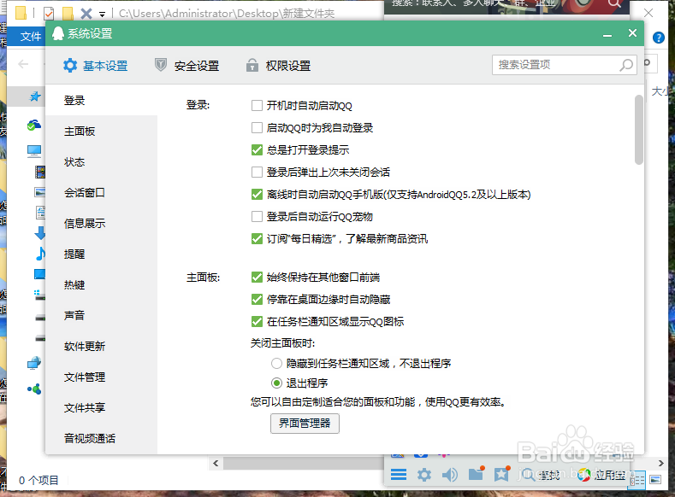Open QQ favorites star icon

(501, 474)
